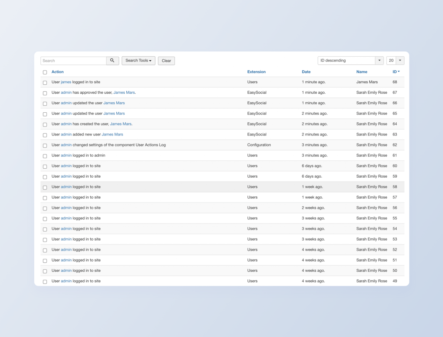This screenshot has height=337, width=443.
Task: Click the magnifier search icon button
Action: (112, 60)
